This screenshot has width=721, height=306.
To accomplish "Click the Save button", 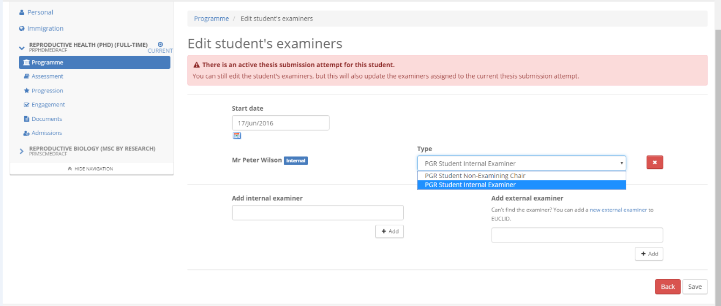I will 695,287.
